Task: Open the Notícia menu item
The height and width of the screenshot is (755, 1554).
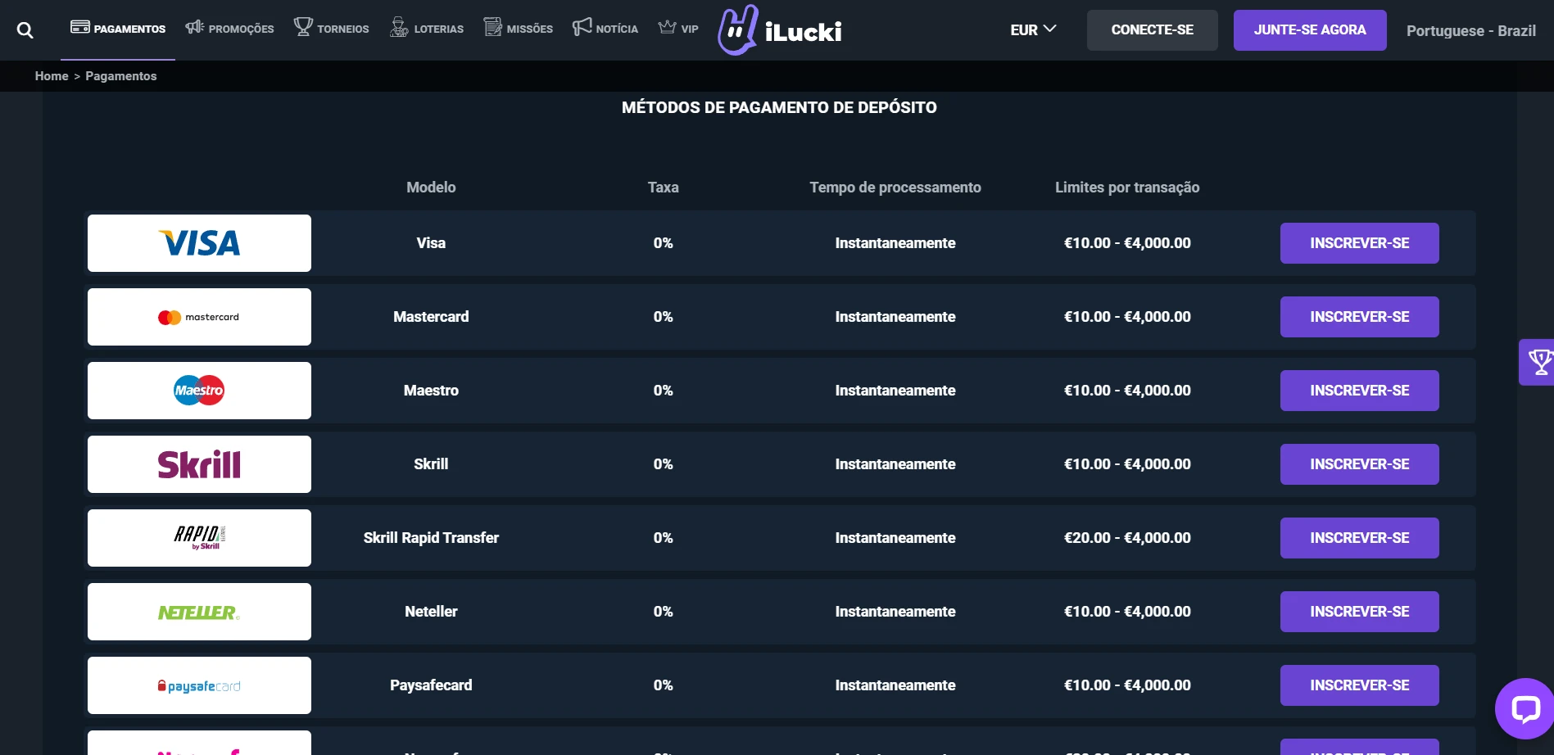Action: (x=605, y=29)
